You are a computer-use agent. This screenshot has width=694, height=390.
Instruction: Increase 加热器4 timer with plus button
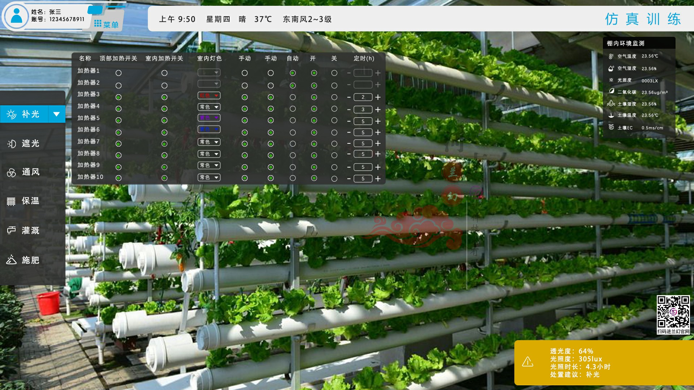(x=378, y=109)
